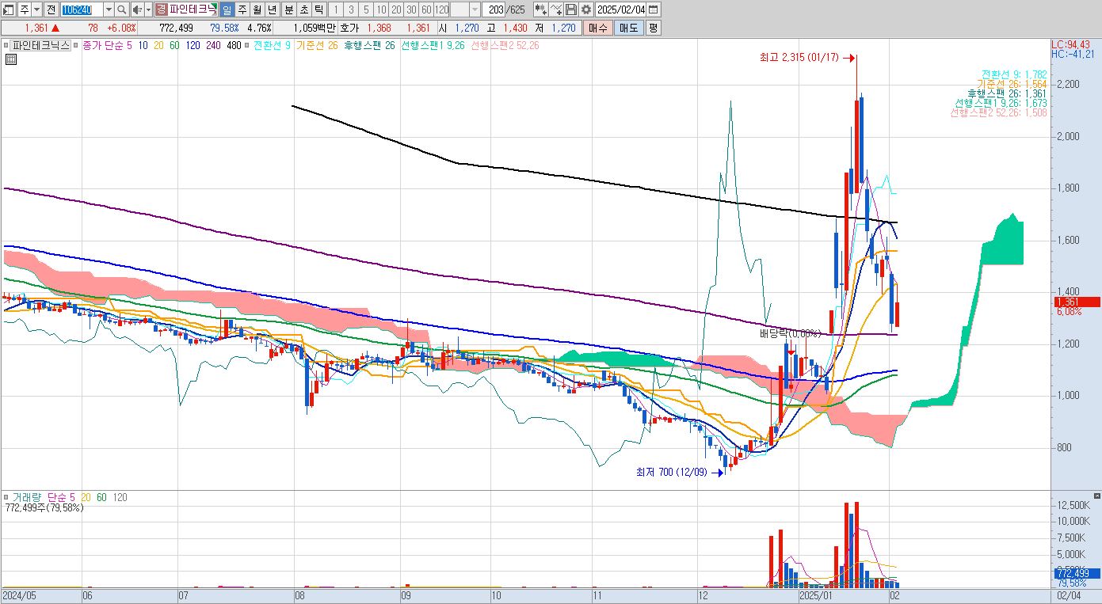Viewport: 1102px width, 604px height.
Task: Select the daily (일) chart period
Action: tap(227, 9)
